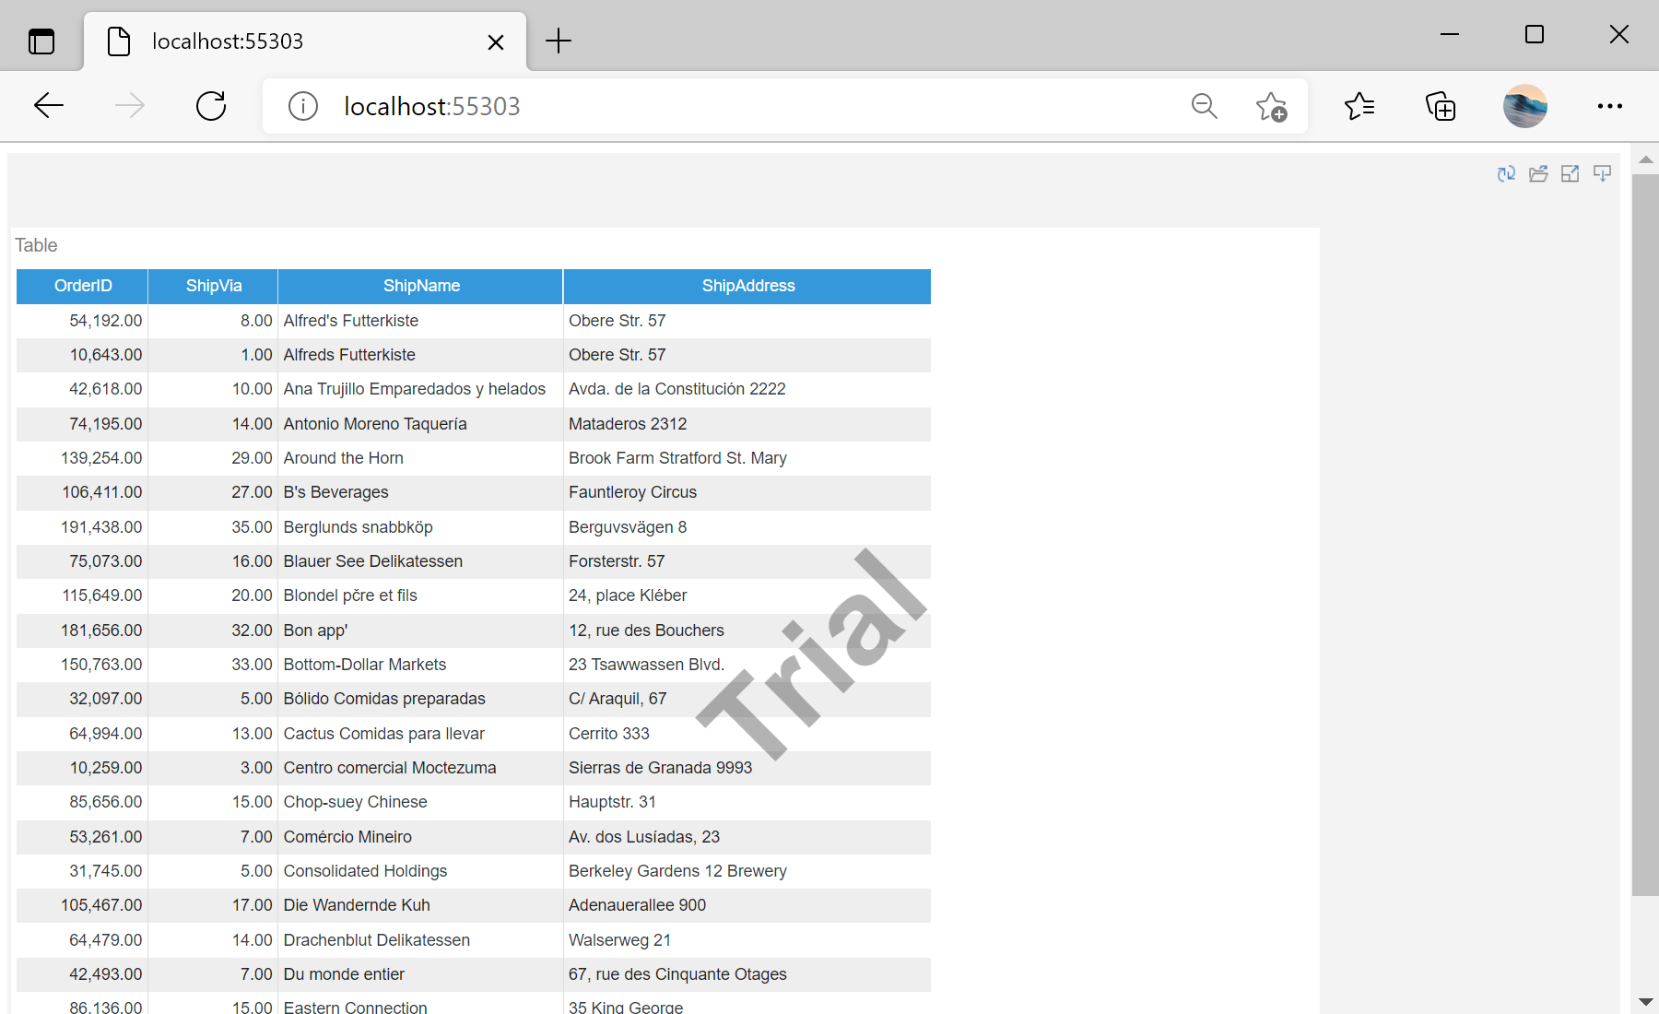Open the Settings and more menu
Viewport: 1659px width, 1014px height.
(x=1609, y=106)
